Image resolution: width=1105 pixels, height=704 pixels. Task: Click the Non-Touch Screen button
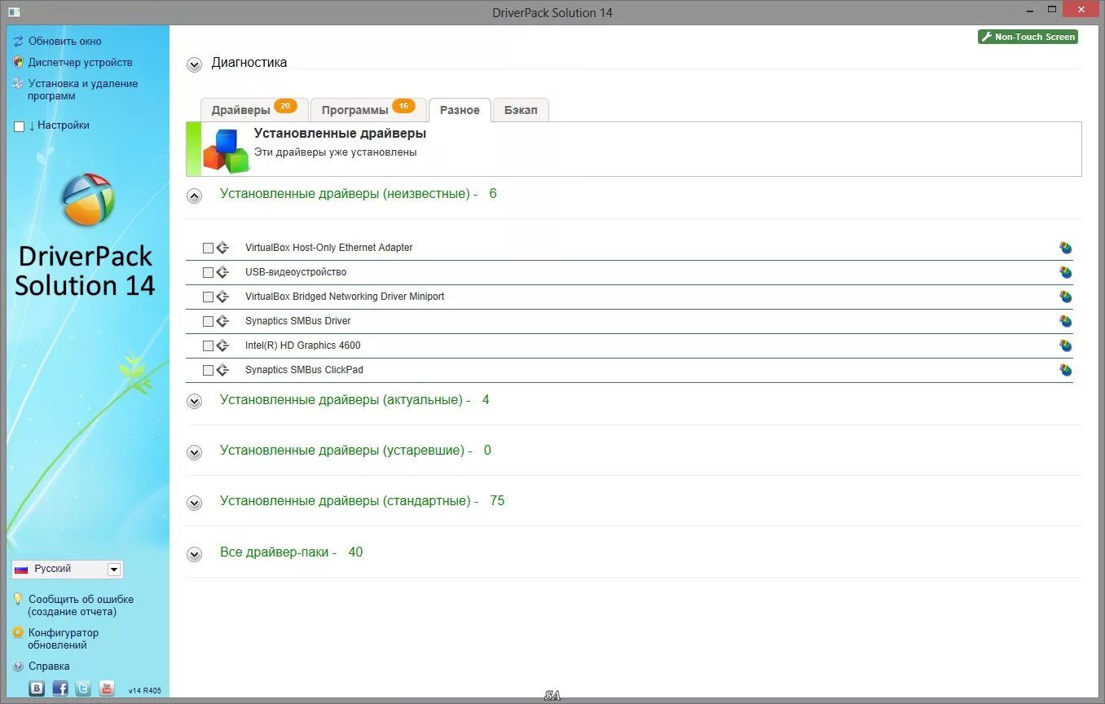[x=1028, y=37]
